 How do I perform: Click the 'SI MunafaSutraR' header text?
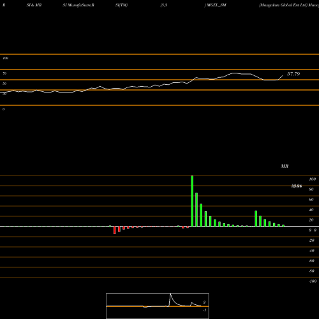78,5
